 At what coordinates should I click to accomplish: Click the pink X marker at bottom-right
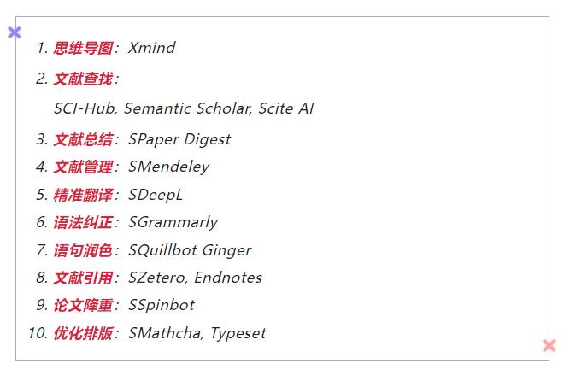click(549, 346)
